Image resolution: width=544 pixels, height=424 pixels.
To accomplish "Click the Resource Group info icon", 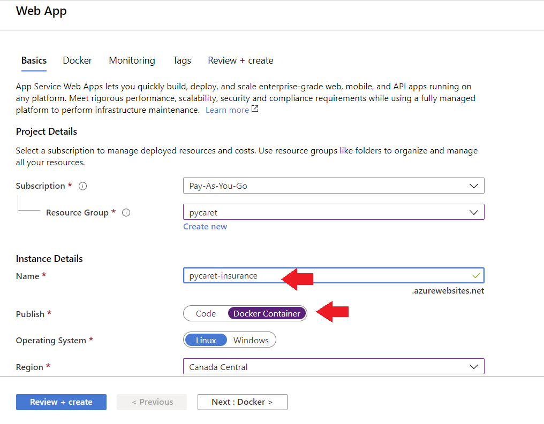I will (x=126, y=212).
